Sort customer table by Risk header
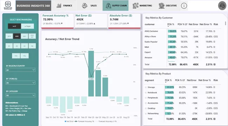The width and height of the screenshot is (228, 126). tap(216, 24)
